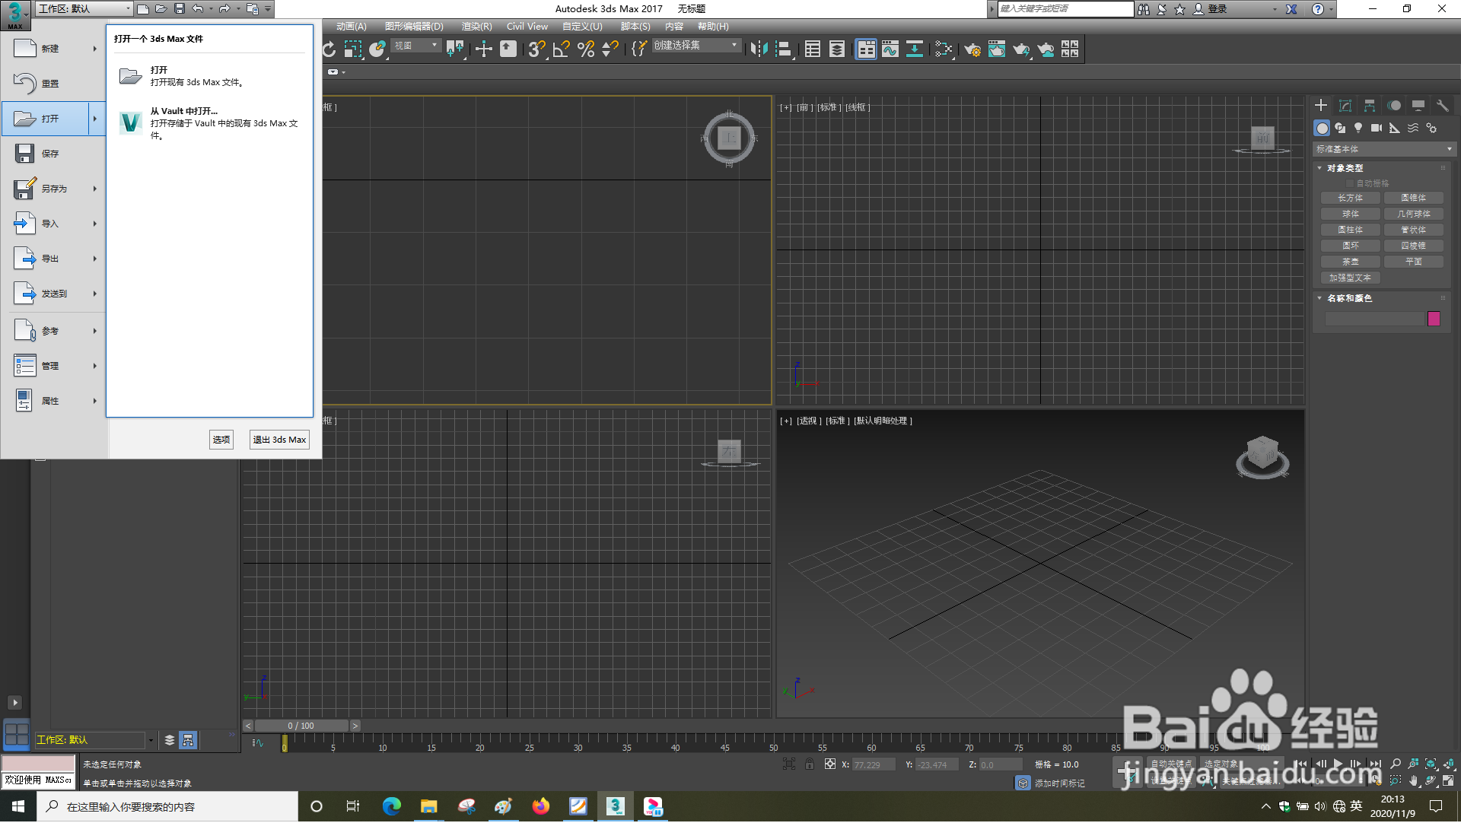Click the 茶壶 teapot primitive button

click(1350, 261)
